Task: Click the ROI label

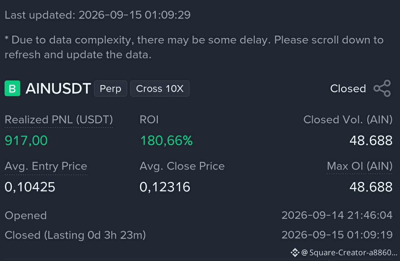Action: pos(149,120)
